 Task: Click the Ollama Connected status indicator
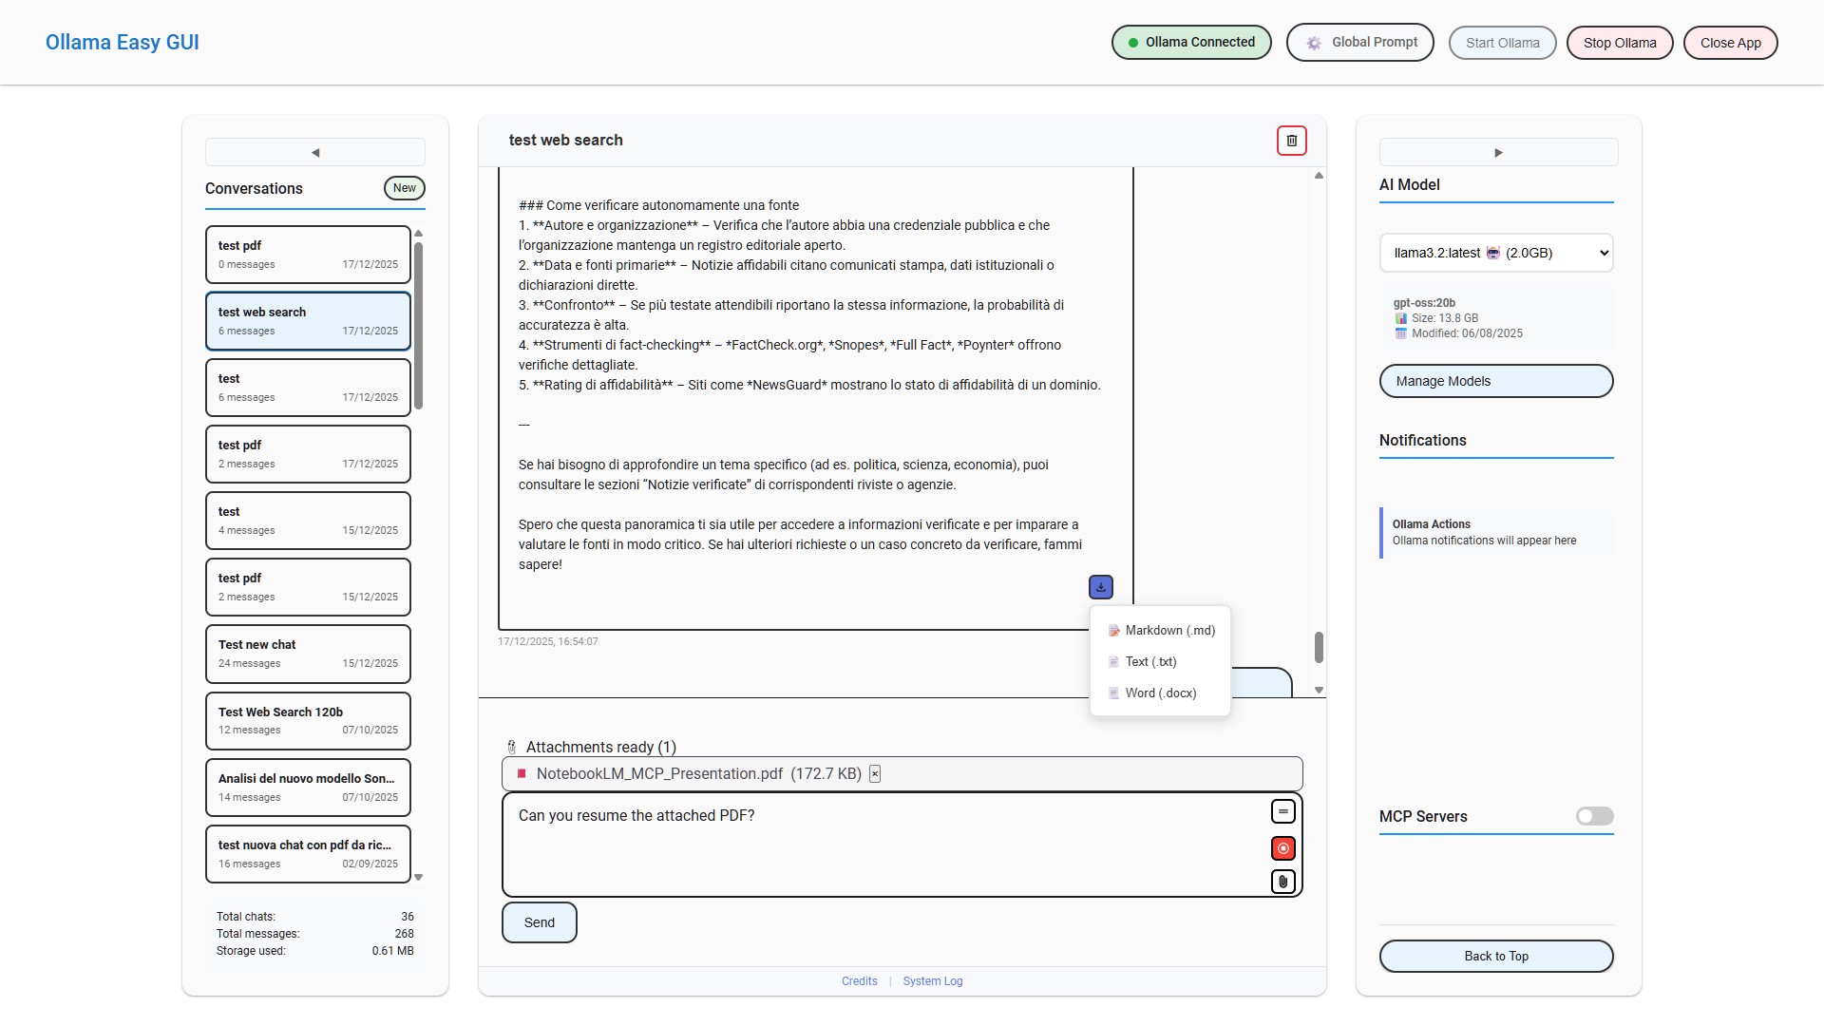(x=1191, y=43)
